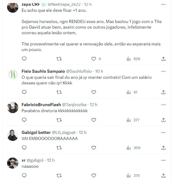Share Fisio Sauhlo Sampaio's tweet
Image resolution: width=175 pixels, height=181 pixels.
coord(163,92)
